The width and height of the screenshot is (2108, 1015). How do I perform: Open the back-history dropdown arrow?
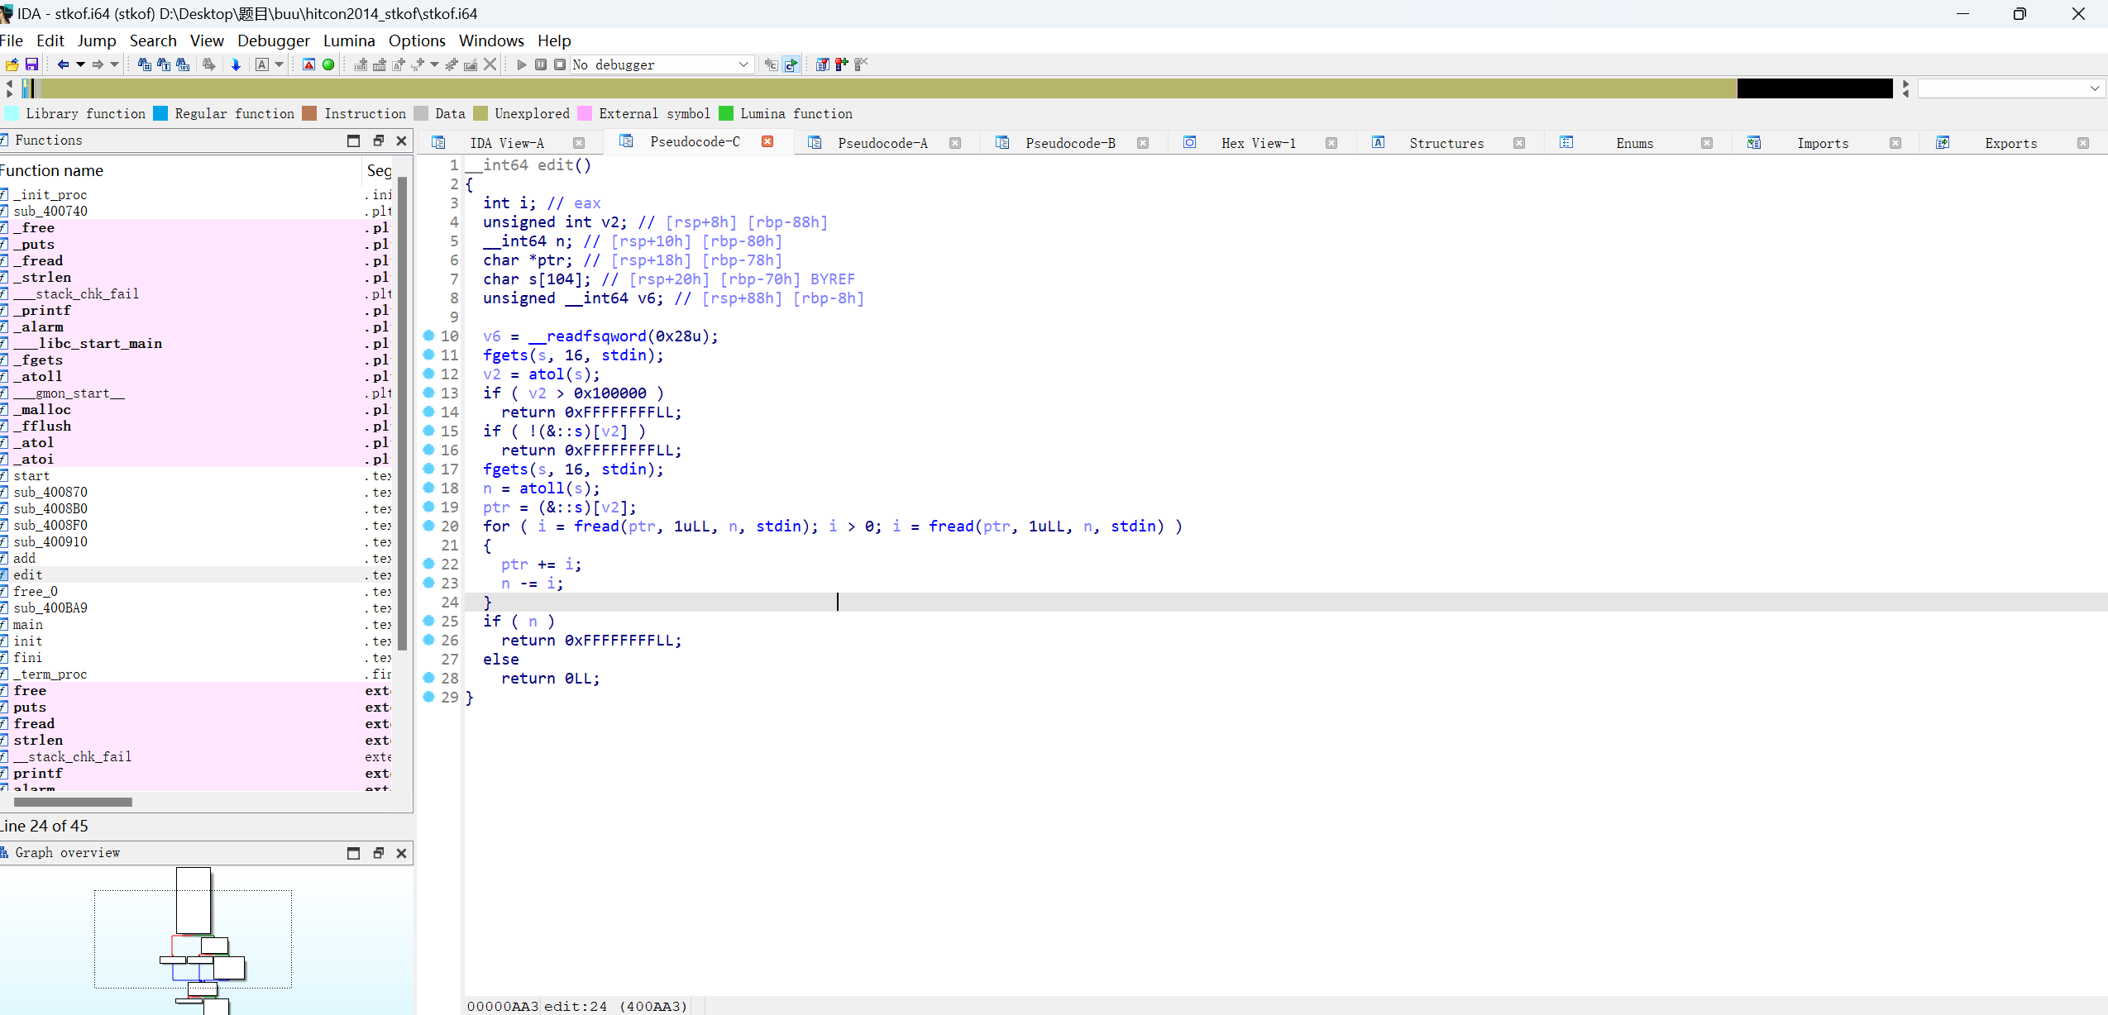[x=80, y=64]
